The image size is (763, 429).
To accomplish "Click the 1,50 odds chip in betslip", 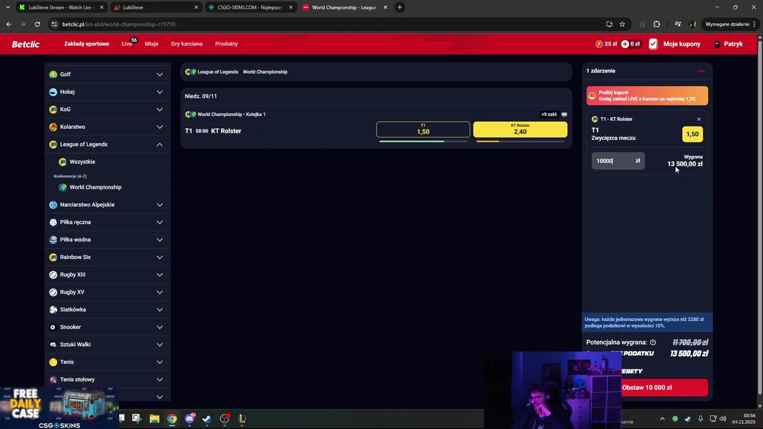I will click(x=692, y=134).
